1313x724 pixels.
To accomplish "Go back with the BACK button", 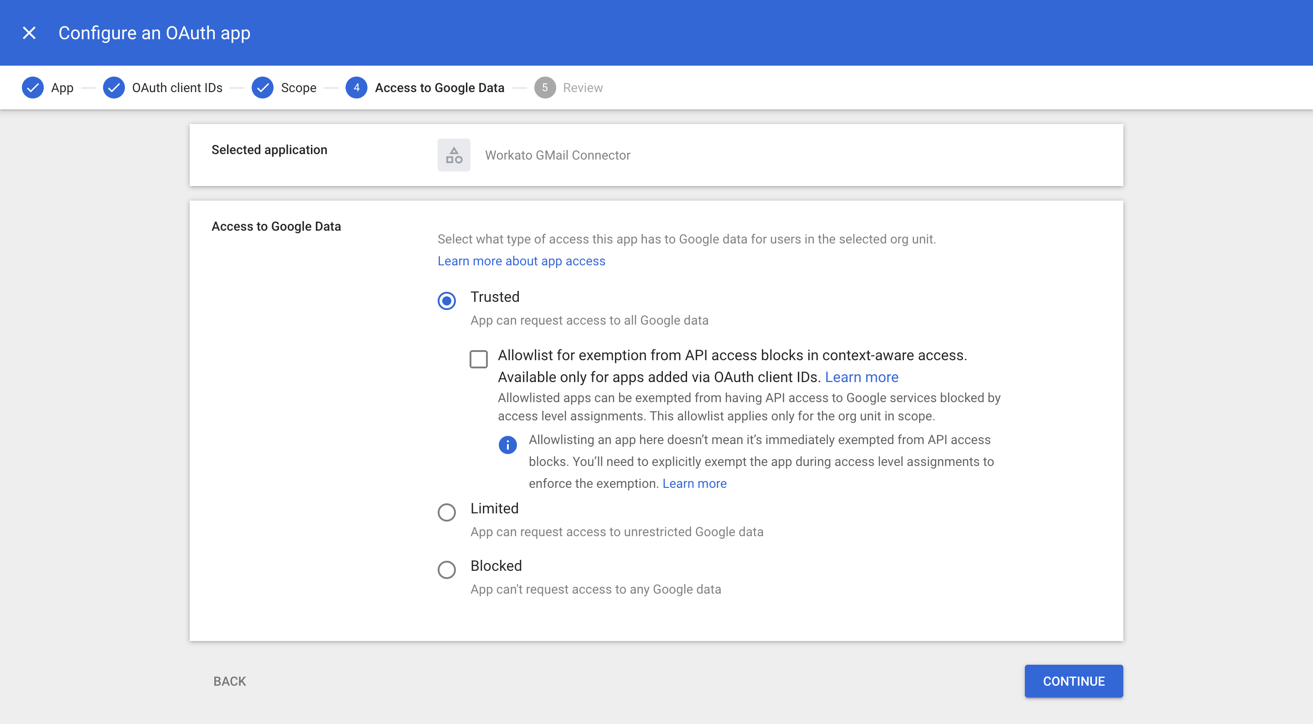I will (x=229, y=681).
